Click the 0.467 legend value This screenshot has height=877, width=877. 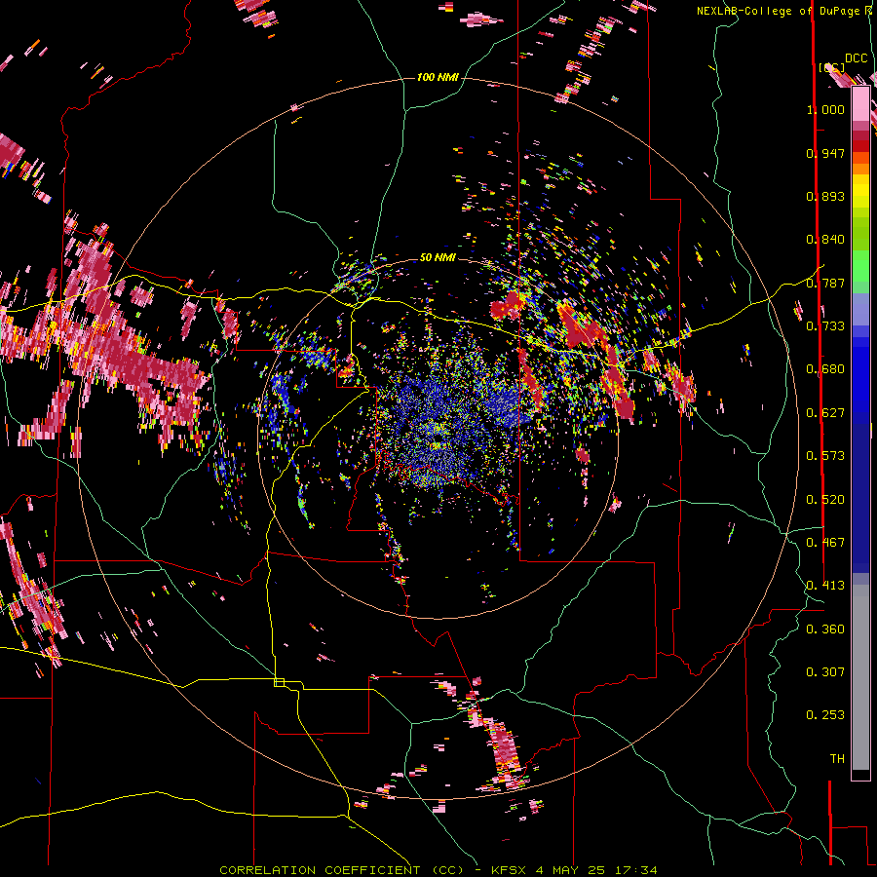tap(825, 542)
